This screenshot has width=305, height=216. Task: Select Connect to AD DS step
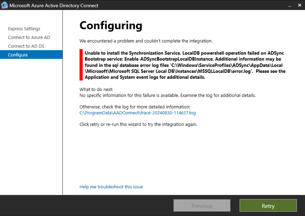pyautogui.click(x=28, y=46)
